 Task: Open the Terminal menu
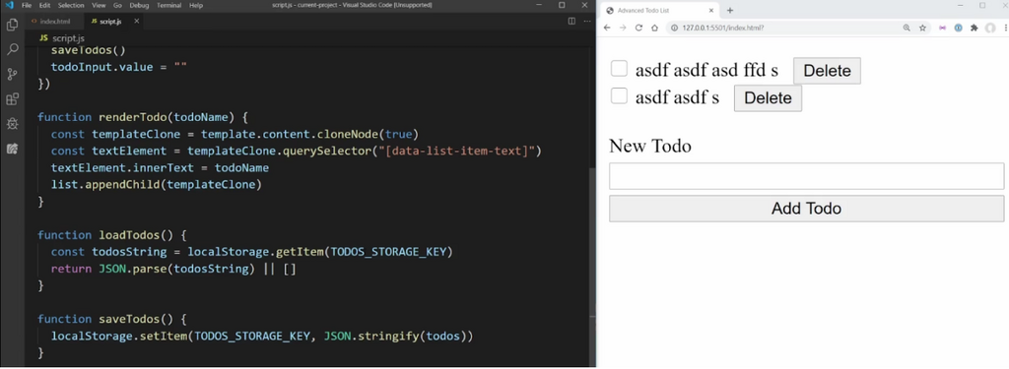pos(169,5)
